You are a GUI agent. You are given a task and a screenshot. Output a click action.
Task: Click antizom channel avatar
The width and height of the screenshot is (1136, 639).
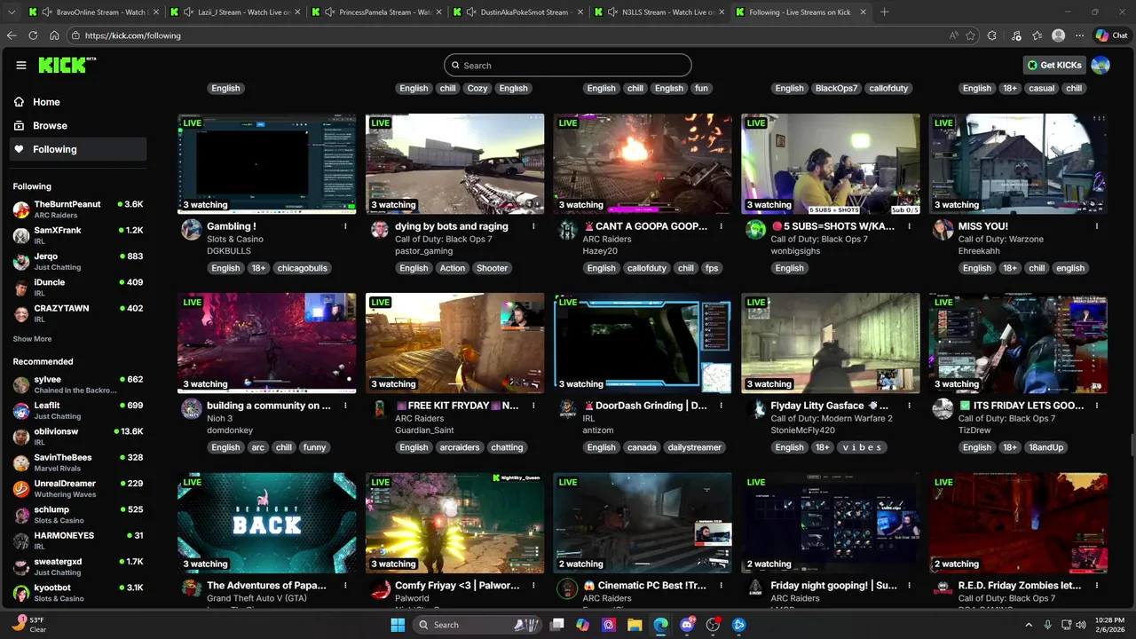click(568, 409)
